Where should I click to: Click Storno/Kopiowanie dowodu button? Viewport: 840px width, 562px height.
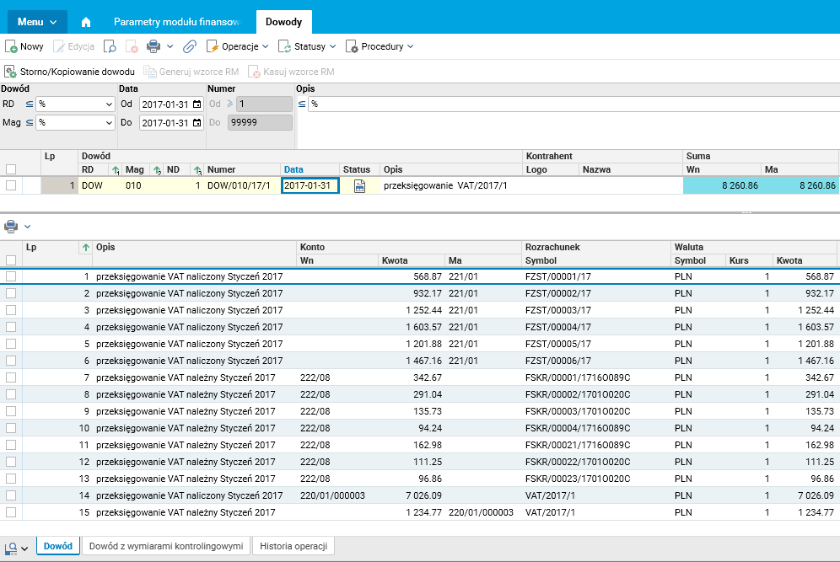70,72
